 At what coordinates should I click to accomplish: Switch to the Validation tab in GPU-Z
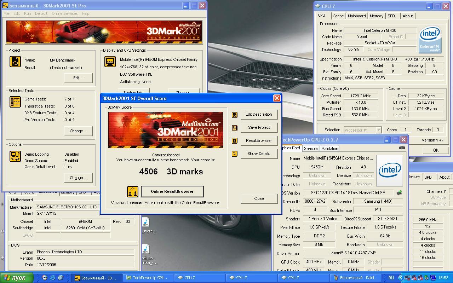(x=329, y=149)
